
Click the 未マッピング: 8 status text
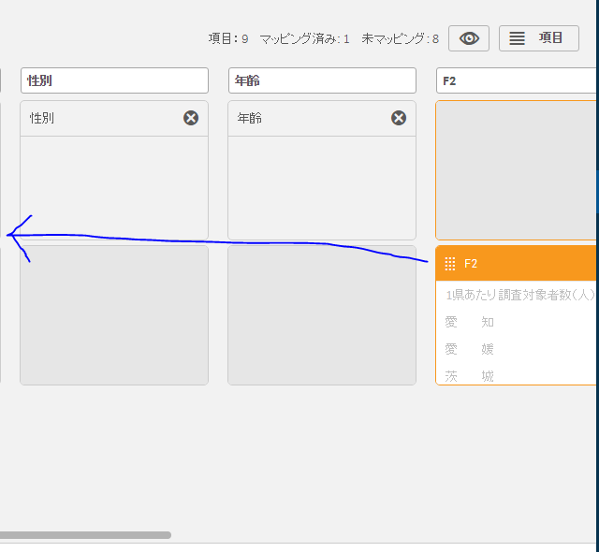[x=400, y=38]
